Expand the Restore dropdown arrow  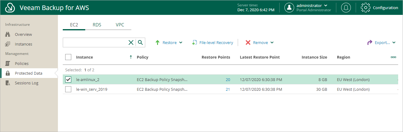point(181,43)
